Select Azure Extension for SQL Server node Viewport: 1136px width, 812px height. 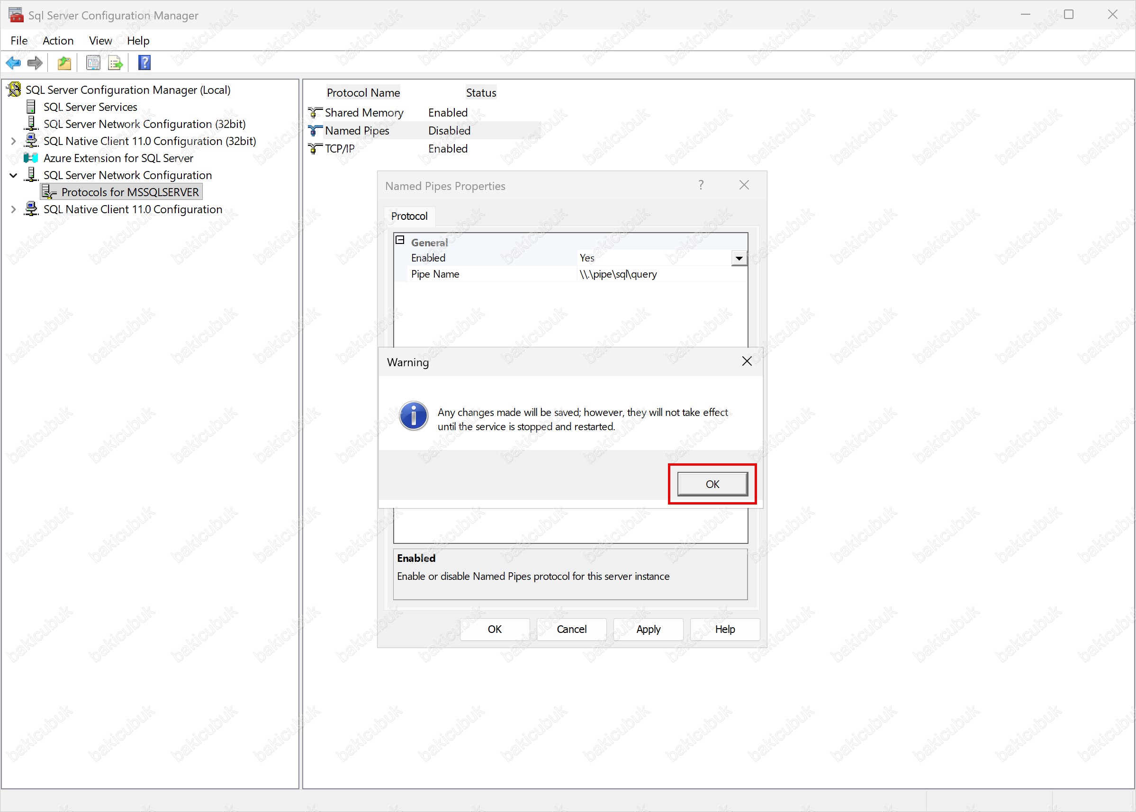[x=118, y=158]
